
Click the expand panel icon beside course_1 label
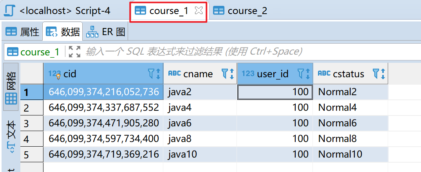pos(74,51)
